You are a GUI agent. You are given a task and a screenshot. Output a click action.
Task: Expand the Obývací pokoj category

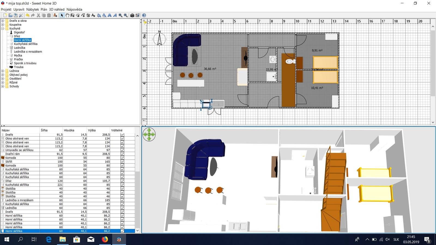(3, 75)
